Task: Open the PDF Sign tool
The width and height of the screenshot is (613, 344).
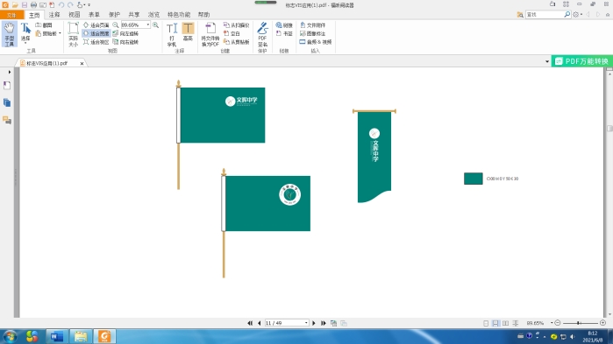Action: click(x=262, y=34)
